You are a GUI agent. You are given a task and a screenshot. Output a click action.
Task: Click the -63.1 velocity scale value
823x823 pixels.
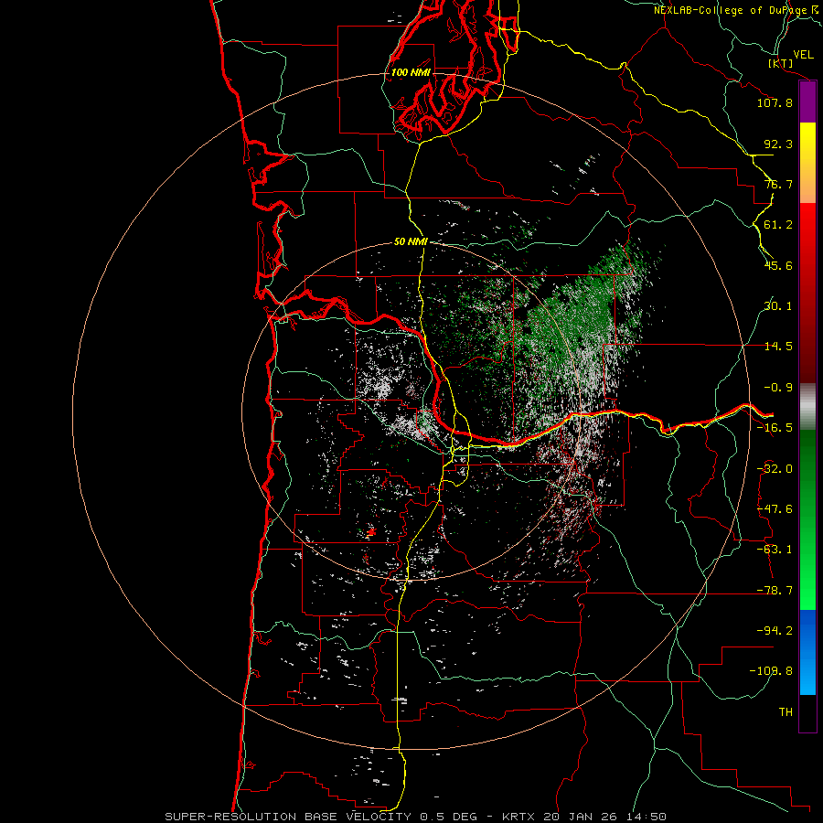[x=775, y=550]
